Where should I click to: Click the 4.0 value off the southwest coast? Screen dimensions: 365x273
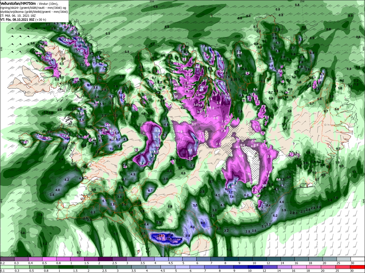[x=58, y=190]
